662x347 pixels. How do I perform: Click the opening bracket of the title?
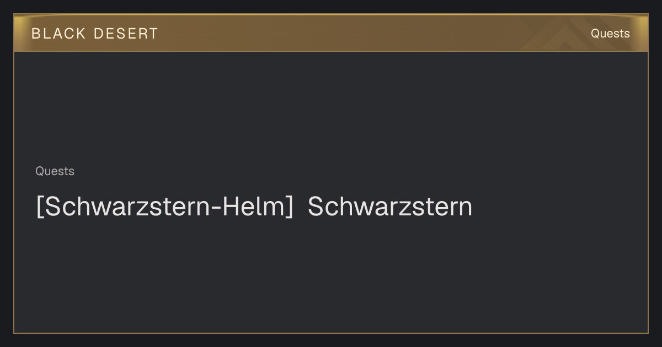tap(40, 207)
